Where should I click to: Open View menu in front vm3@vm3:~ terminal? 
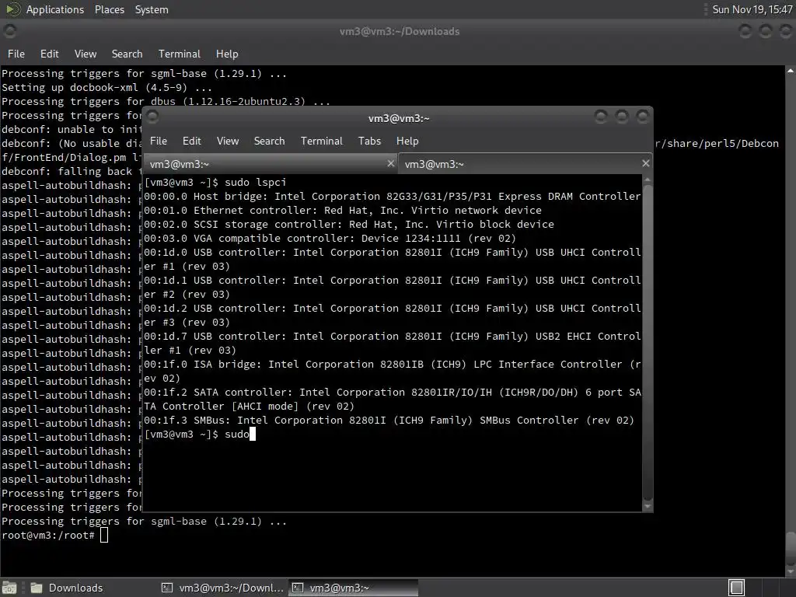pyautogui.click(x=228, y=141)
